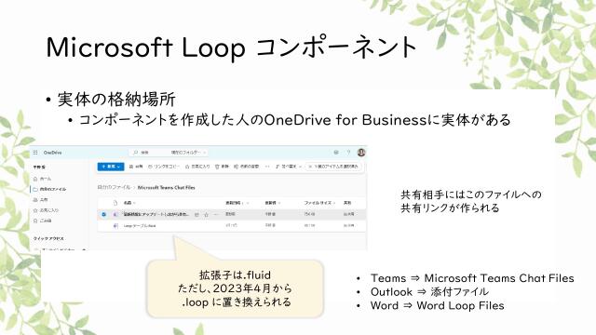Toggle favorite star on selected file row

coord(207,215)
